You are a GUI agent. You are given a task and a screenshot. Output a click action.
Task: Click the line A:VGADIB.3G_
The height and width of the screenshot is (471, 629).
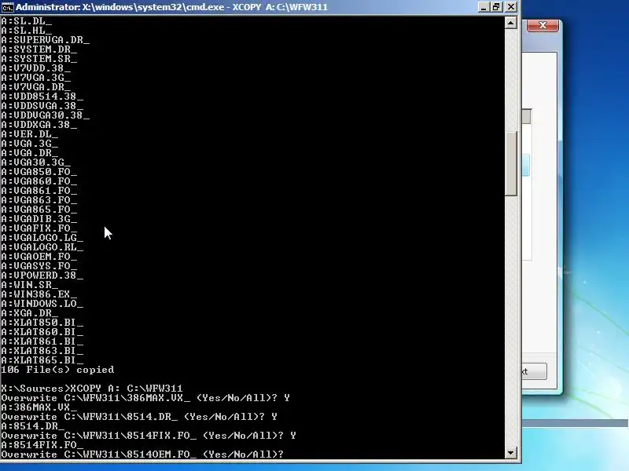tap(39, 219)
